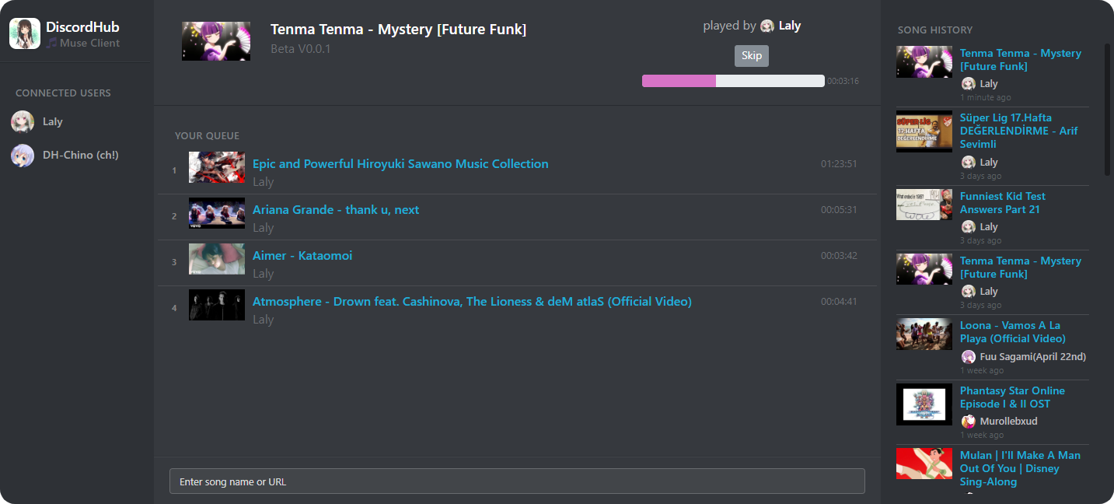Select 'Aimer - Kataomoi' in the queue

[x=302, y=256]
